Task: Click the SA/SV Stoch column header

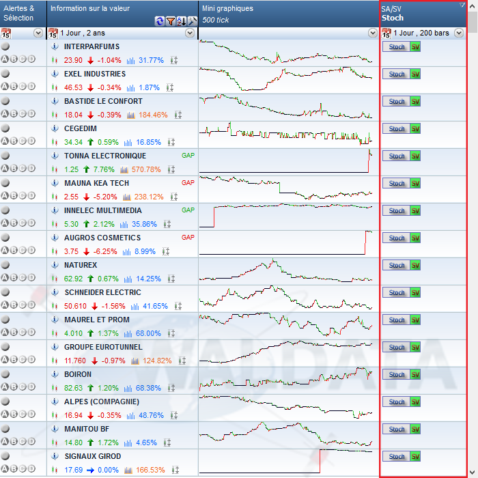Action: pos(423,14)
